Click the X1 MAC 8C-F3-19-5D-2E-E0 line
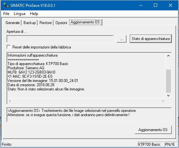Screen dimensions: 179x148 pos(30,76)
